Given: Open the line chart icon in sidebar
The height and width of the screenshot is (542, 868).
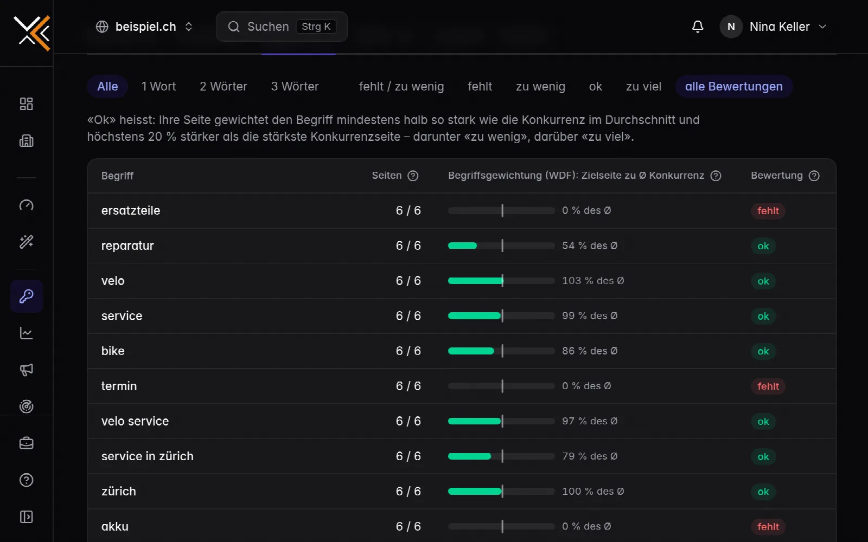Looking at the screenshot, I should [x=26, y=333].
